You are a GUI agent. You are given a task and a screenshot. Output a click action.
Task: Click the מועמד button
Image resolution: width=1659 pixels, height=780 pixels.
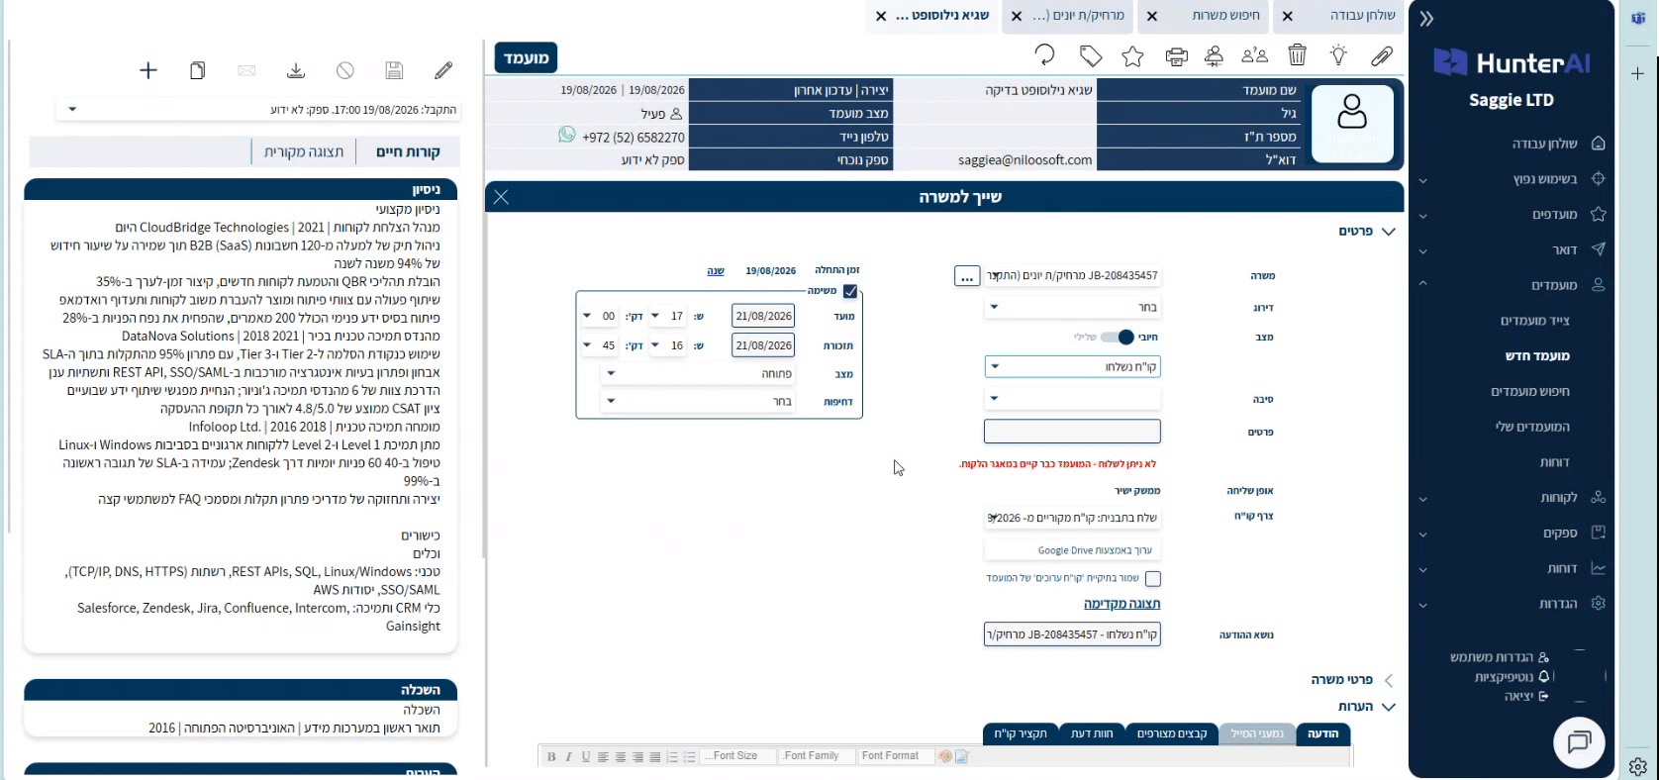[526, 57]
